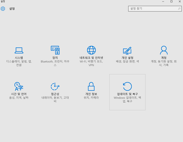Viewport: 183px width, 142px height.
Task: Click the 업데이트 및 복구 title text
Action: point(127,94)
